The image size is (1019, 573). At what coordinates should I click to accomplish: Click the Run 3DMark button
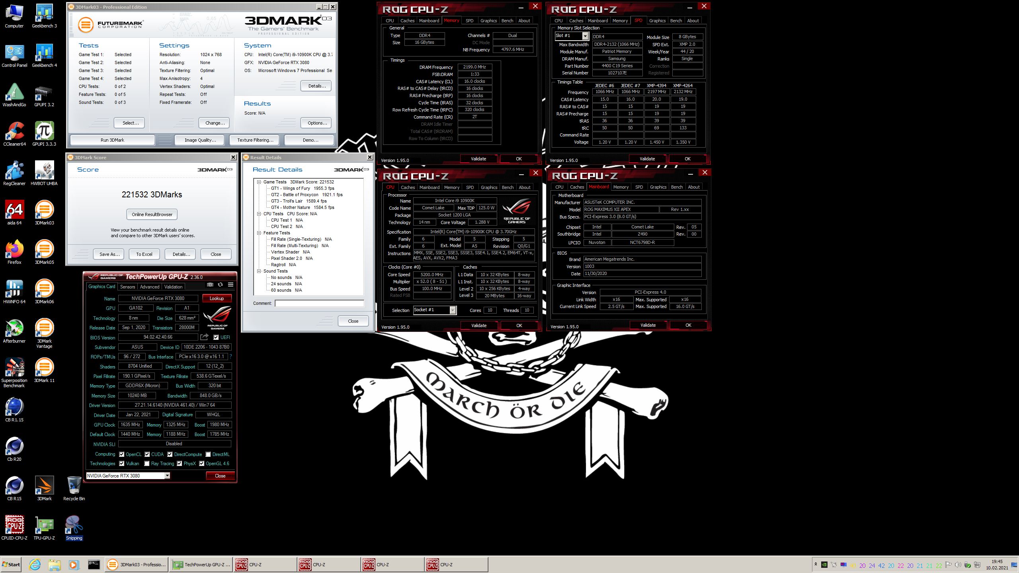tap(112, 140)
